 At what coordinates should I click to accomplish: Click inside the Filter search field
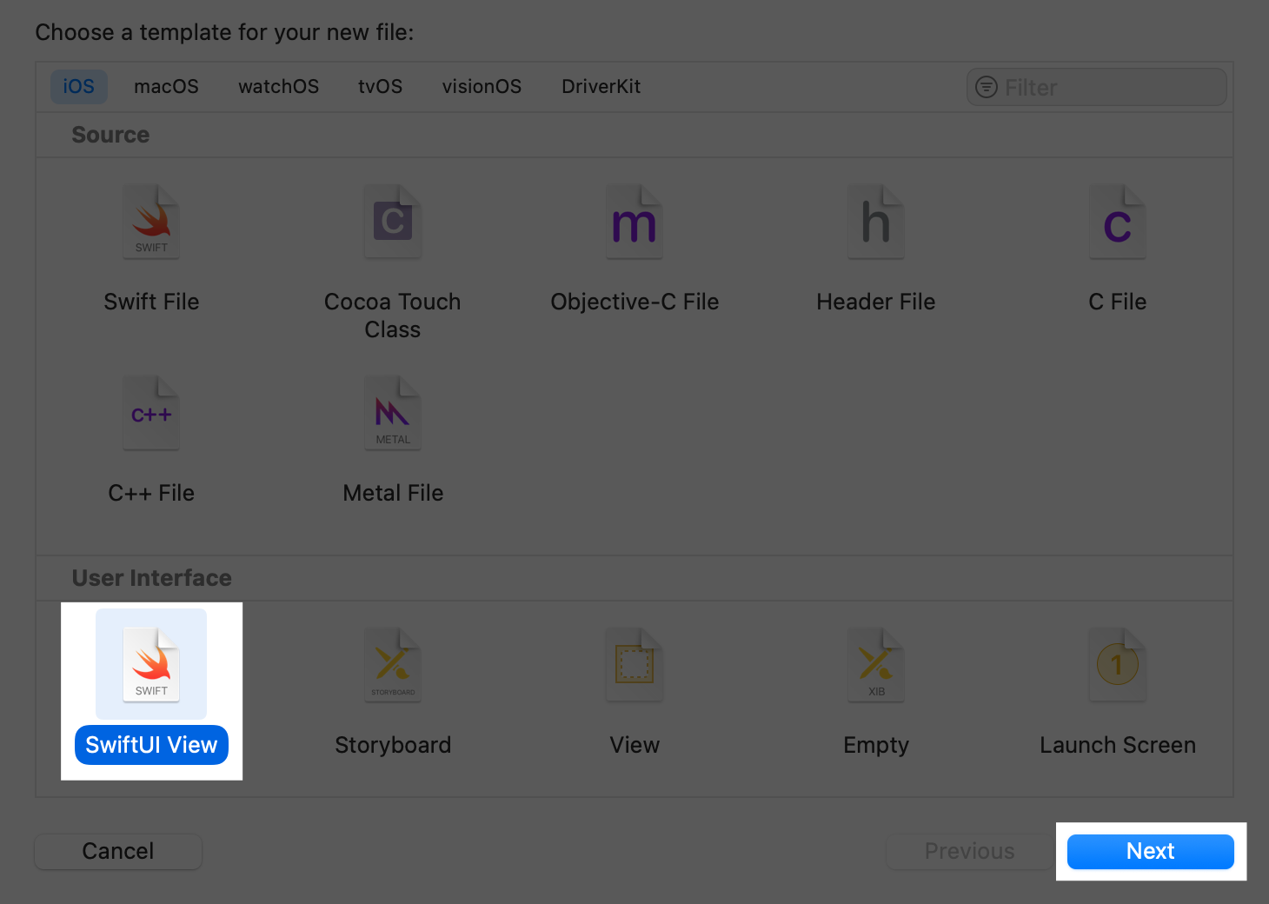(x=1096, y=87)
